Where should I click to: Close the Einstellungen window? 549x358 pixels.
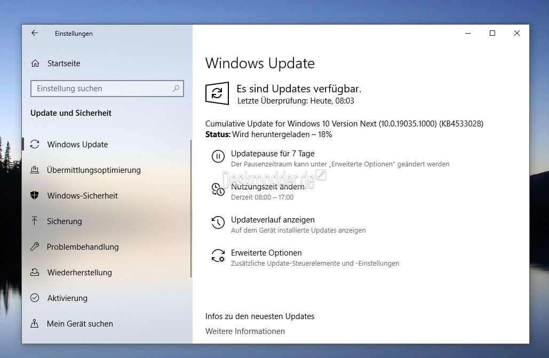point(517,33)
